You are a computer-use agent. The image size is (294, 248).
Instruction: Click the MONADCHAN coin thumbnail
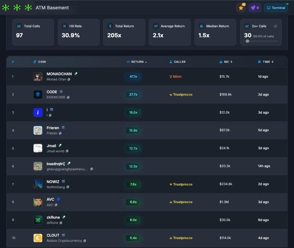[38, 77]
